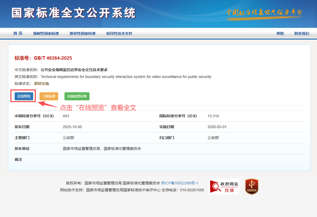Click the standard number GB/T 46364-2025 heading
This screenshot has width=317, height=217.
[43, 58]
